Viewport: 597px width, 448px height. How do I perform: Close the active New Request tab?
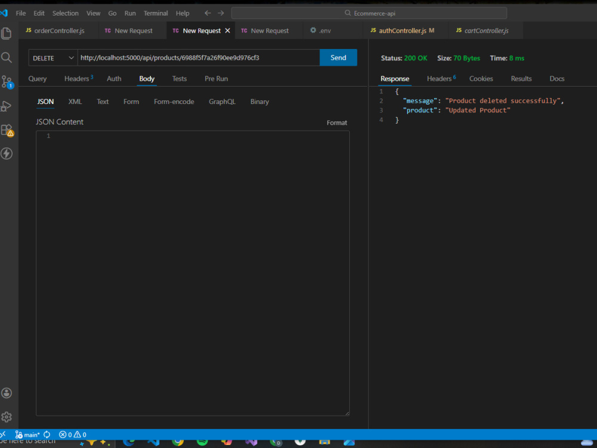pos(227,30)
